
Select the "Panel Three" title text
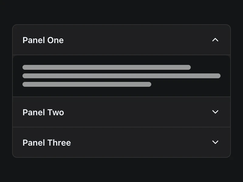(x=46, y=143)
